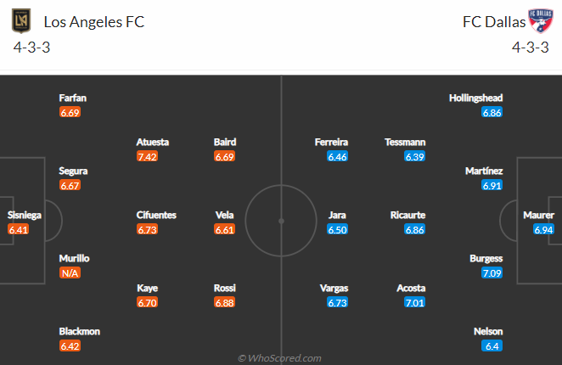
Task: Open the Los Angeles FC team name
Action: pos(94,22)
